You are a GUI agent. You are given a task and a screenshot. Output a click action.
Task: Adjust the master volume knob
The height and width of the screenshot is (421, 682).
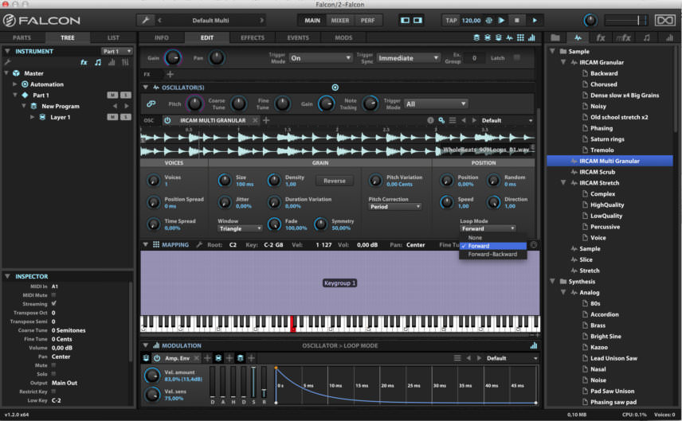590,21
